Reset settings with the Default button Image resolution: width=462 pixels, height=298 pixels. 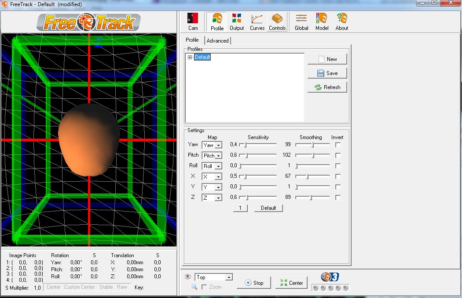268,208
